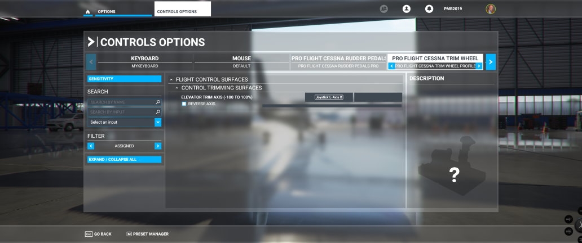Click Expand / Collapse All
This screenshot has height=243, width=582.
click(124, 160)
